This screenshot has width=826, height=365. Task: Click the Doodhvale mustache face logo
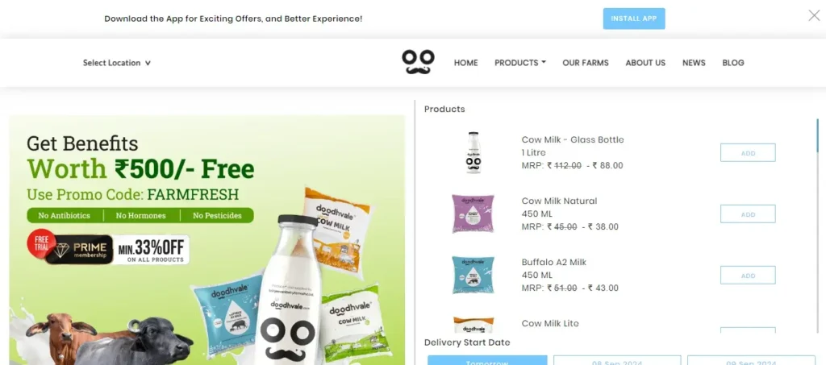point(419,62)
